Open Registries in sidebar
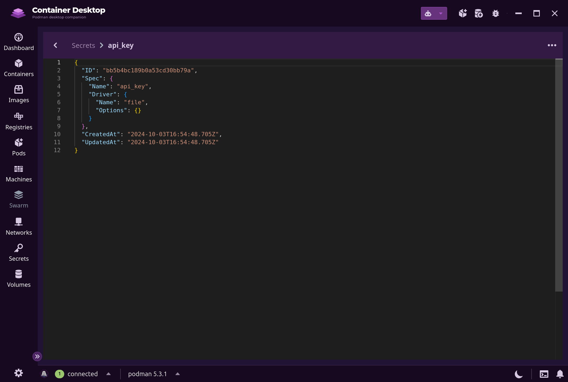 pos(19,121)
